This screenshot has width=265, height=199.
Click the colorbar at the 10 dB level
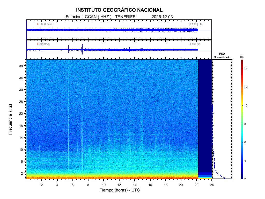pyautogui.click(x=242, y=105)
